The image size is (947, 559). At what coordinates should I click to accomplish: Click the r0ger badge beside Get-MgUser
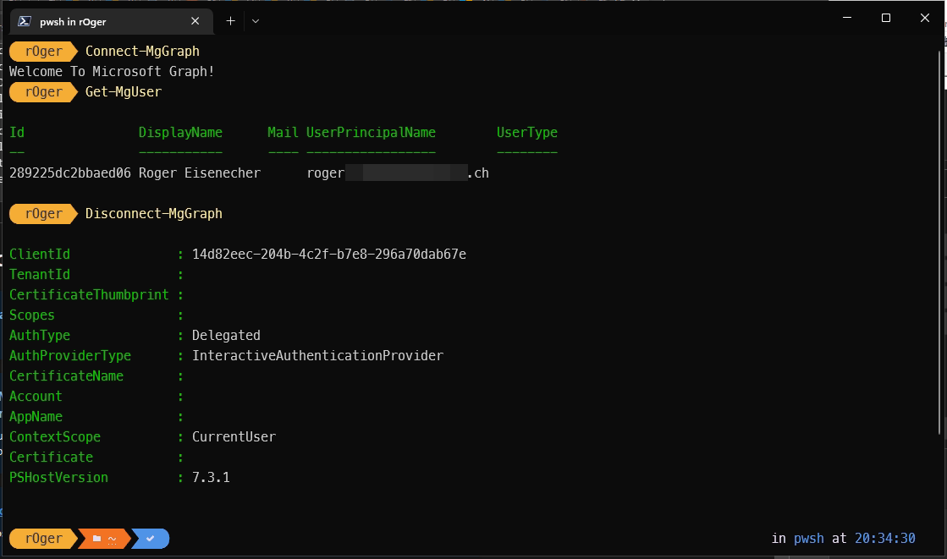[42, 91]
